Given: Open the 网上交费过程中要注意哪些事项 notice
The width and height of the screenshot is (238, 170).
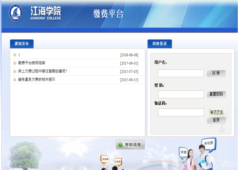Looking at the screenshot, I should (42, 71).
